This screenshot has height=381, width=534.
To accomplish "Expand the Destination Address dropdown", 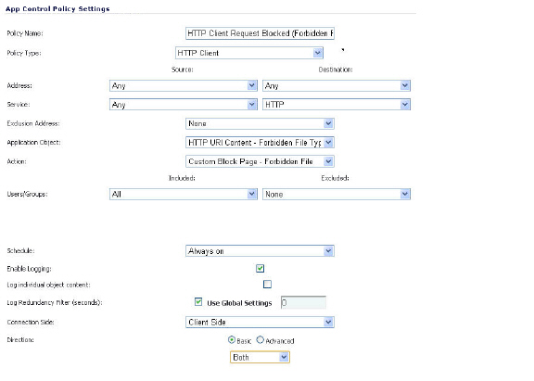I will tap(337, 85).
